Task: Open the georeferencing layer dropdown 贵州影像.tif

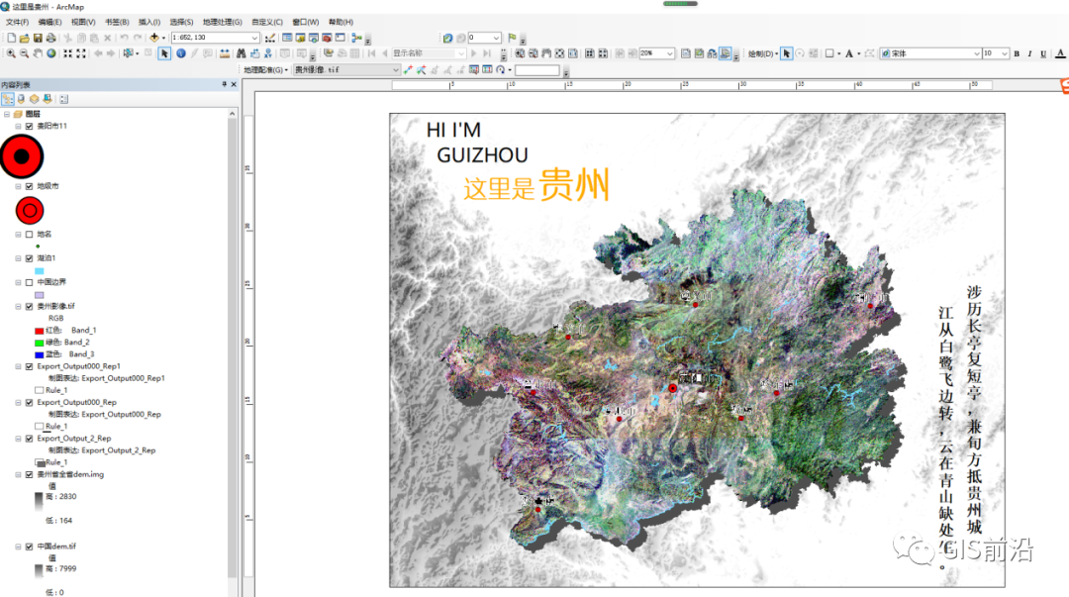Action: (395, 69)
